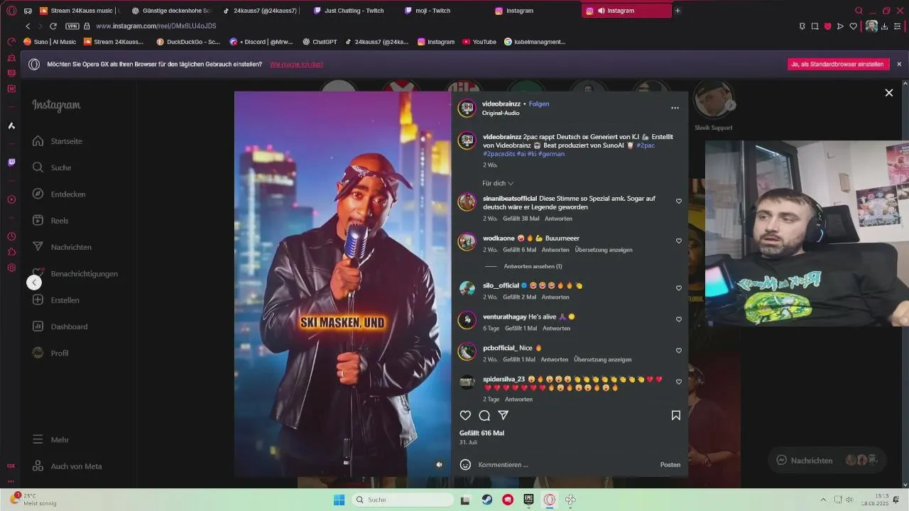Show translation of wodkaone's comment
The image size is (909, 511).
604,250
